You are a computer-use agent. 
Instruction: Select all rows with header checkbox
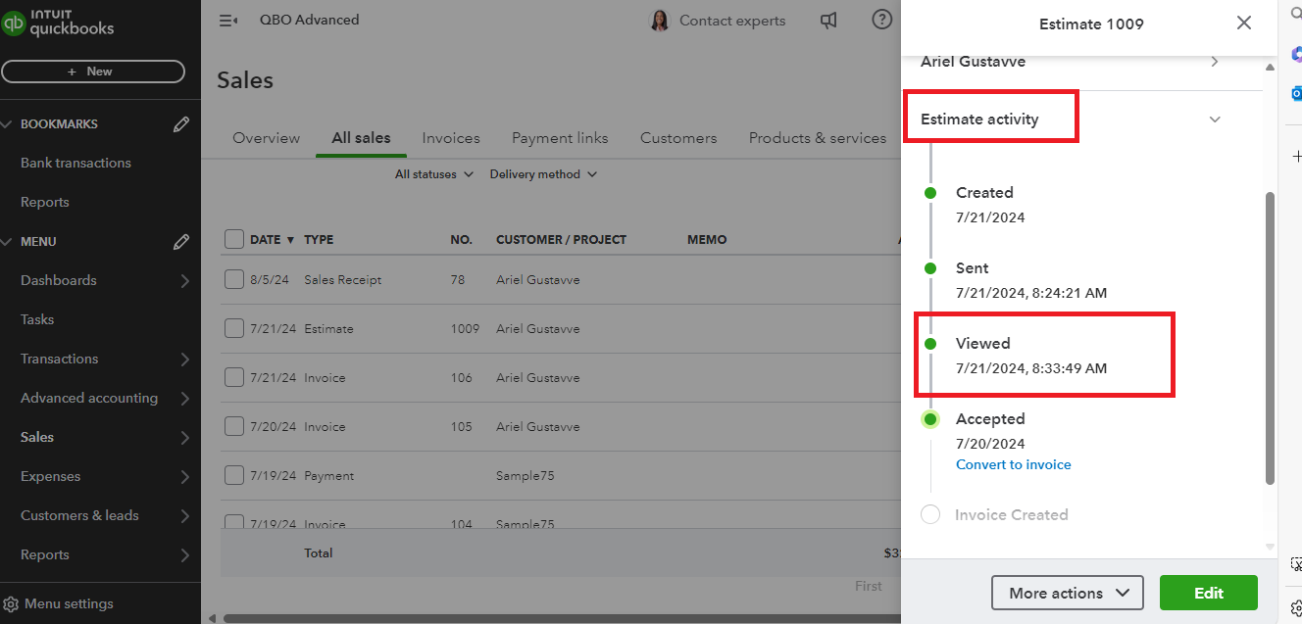234,239
